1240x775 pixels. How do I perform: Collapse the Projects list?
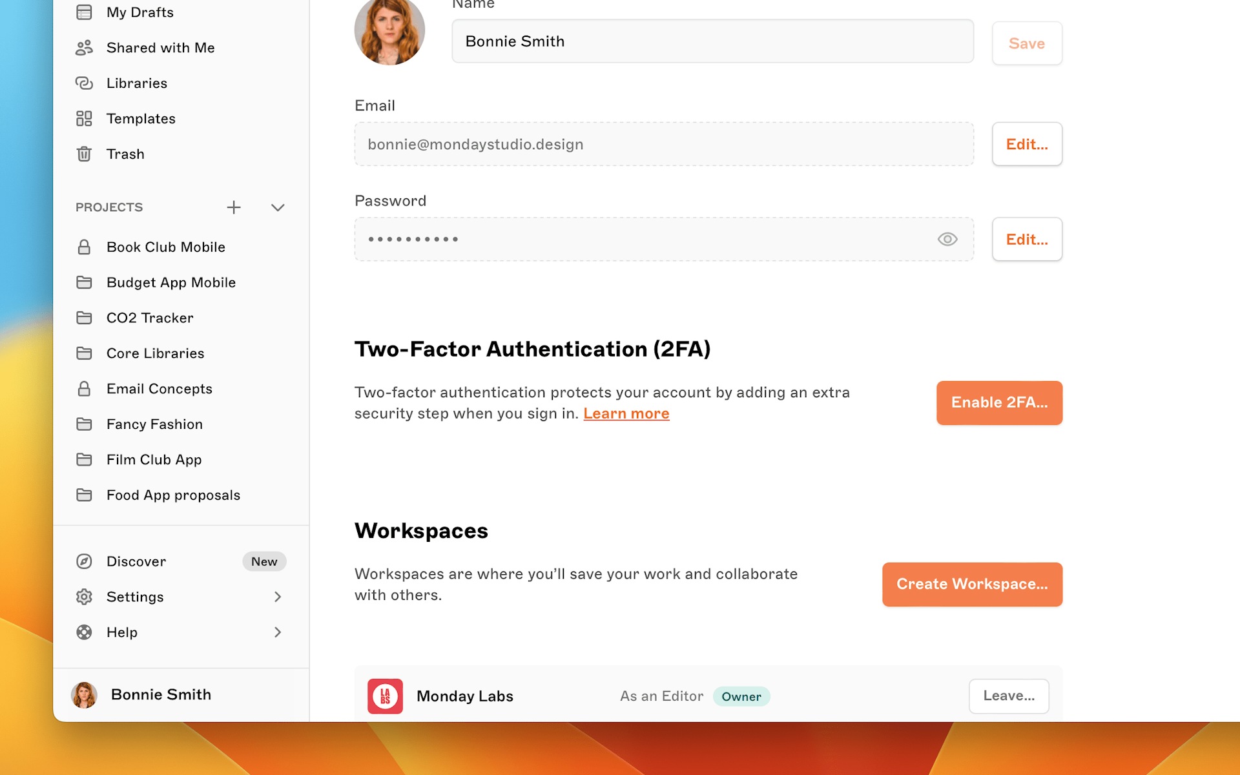[x=277, y=207]
